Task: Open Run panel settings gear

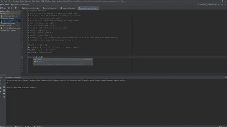Action: [226, 78]
